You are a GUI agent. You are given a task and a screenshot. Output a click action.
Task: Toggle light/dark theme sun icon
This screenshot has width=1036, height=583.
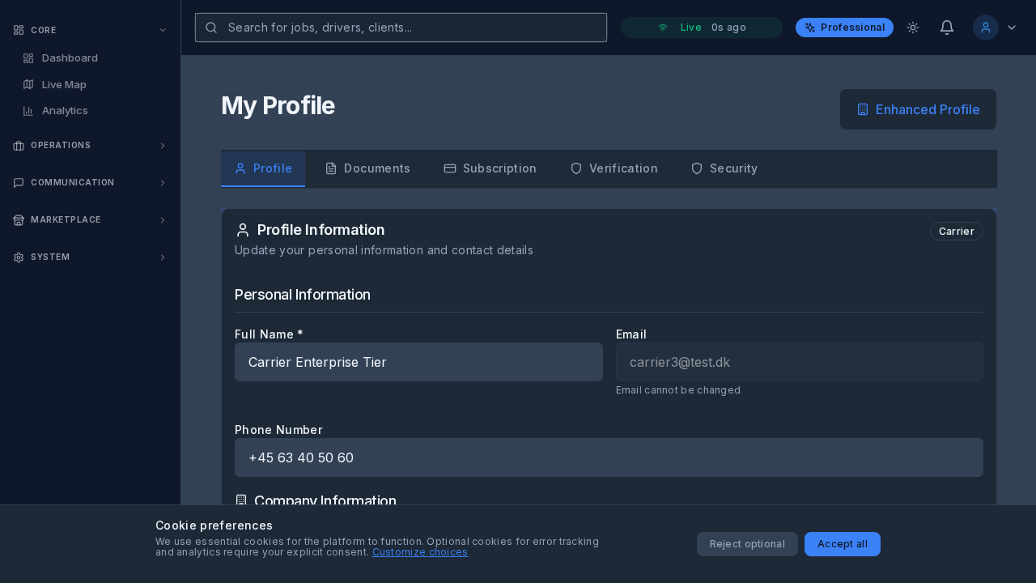913,28
